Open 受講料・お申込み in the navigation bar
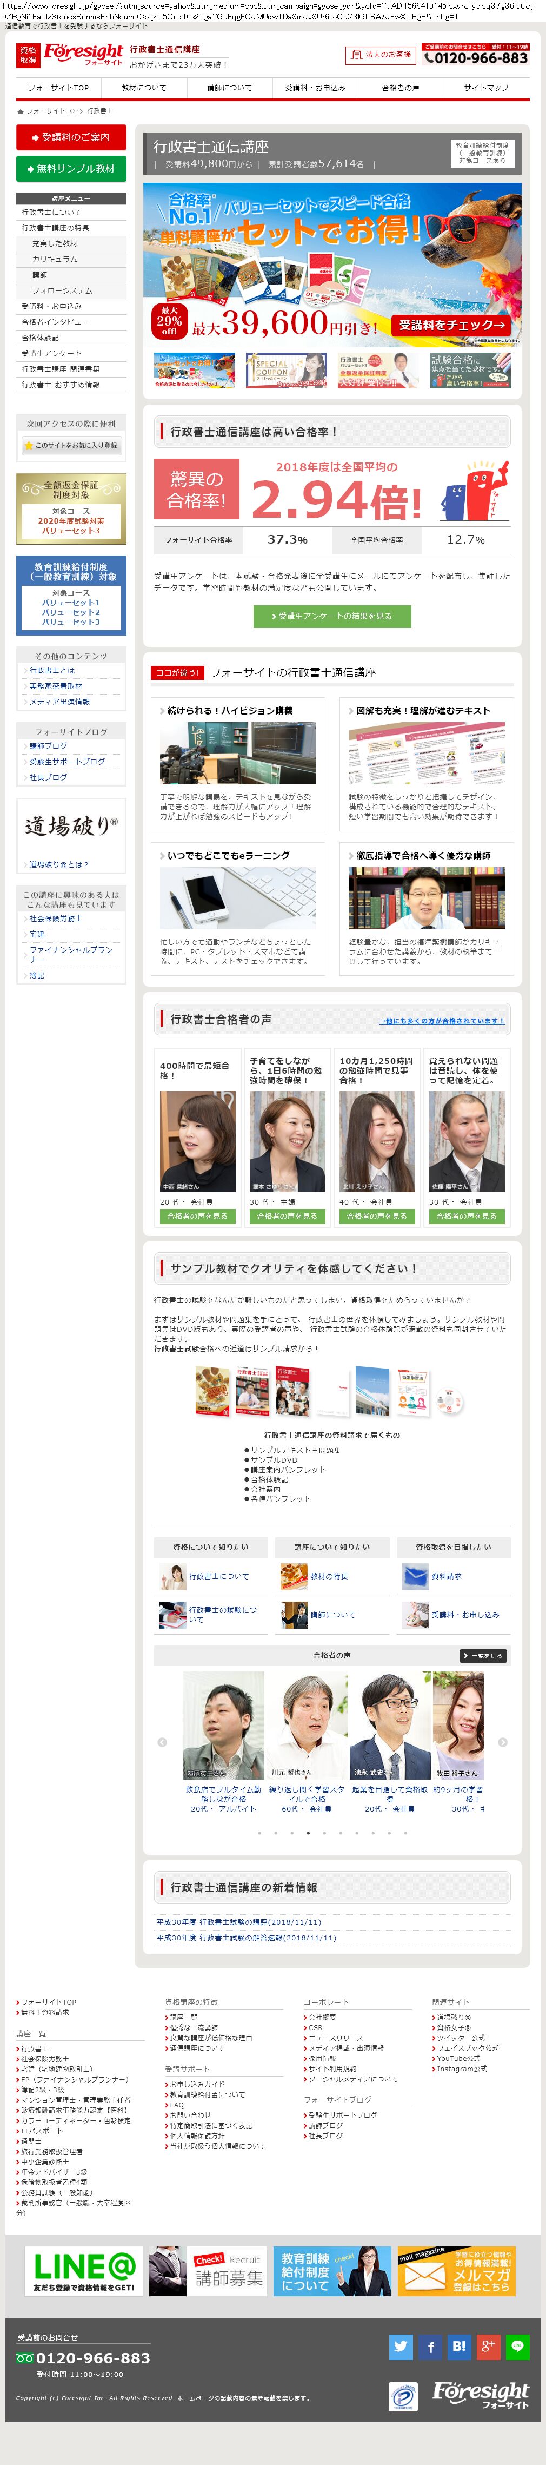 tap(315, 87)
